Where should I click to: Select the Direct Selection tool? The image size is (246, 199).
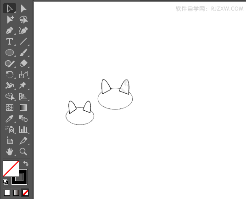[23, 8]
